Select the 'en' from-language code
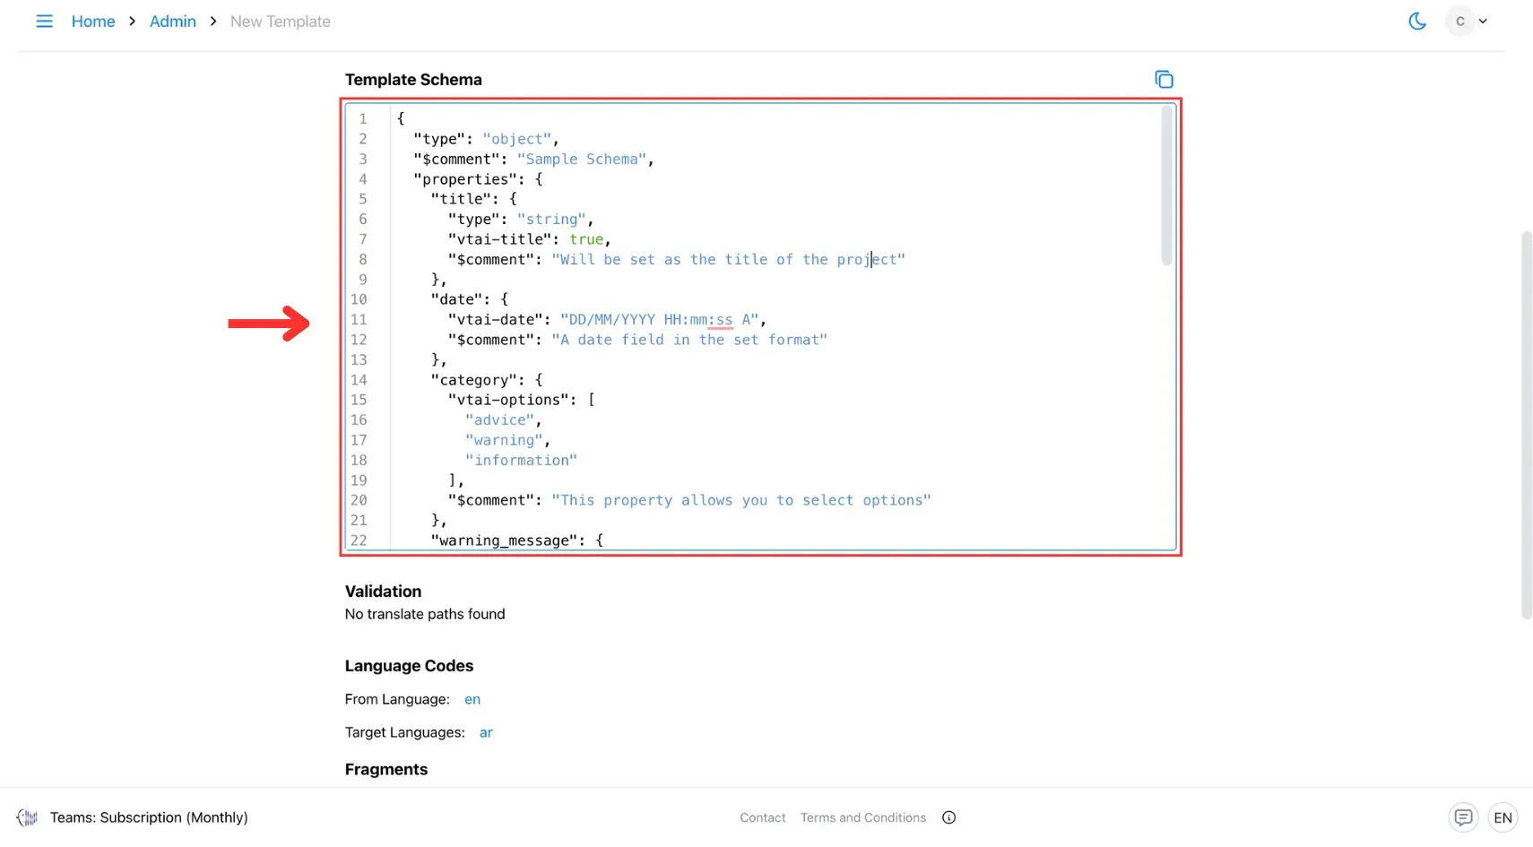Image resolution: width=1533 pixels, height=847 pixels. (x=472, y=699)
